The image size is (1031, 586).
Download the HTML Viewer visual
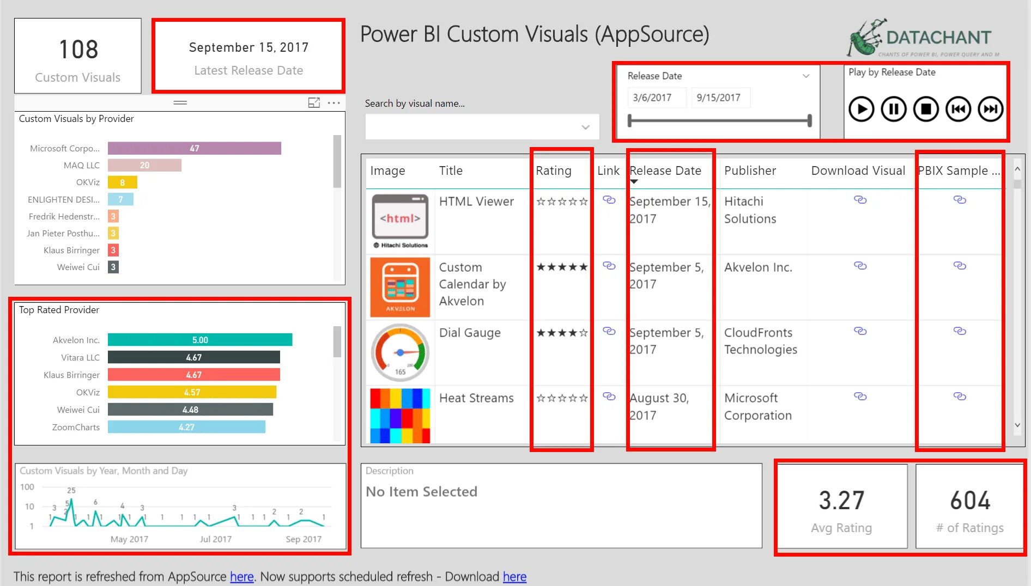pos(860,200)
